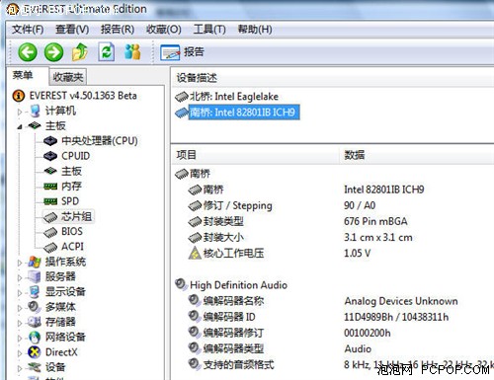
Task: Click the Refresh toolbar icon
Action: pos(107,52)
